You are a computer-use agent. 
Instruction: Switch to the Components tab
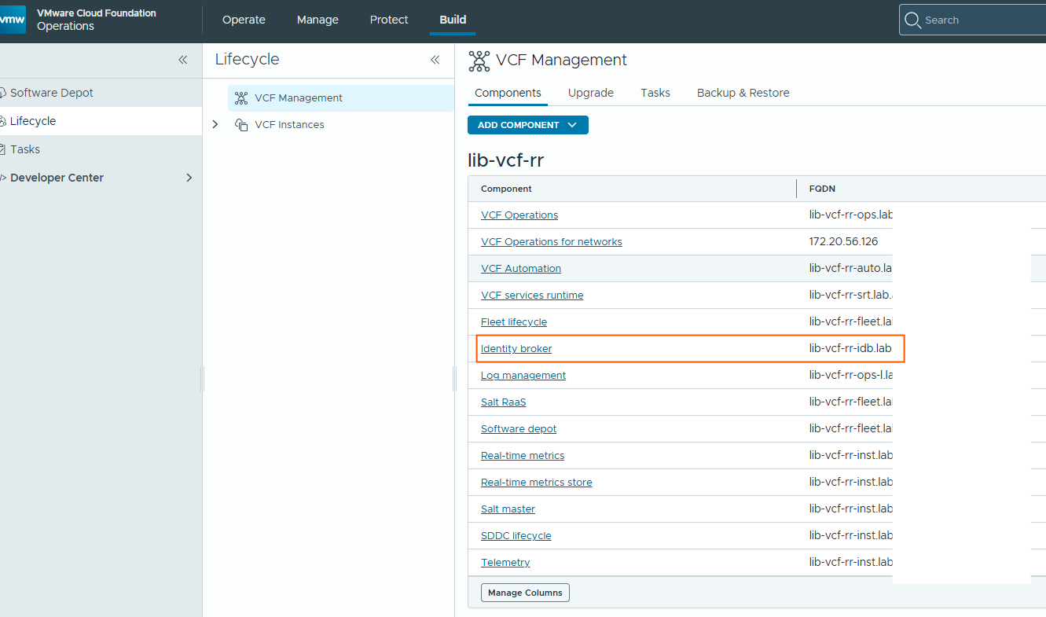[x=508, y=93]
